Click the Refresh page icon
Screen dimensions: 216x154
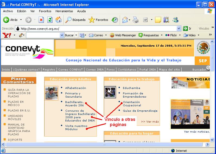[x=50, y=20]
